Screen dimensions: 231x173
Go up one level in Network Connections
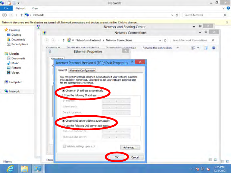pyautogui.click(x=64, y=40)
